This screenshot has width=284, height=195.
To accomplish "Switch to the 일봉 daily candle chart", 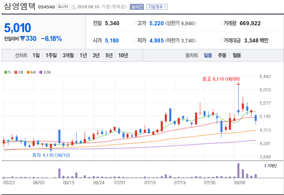I will pyautogui.click(x=208, y=55).
